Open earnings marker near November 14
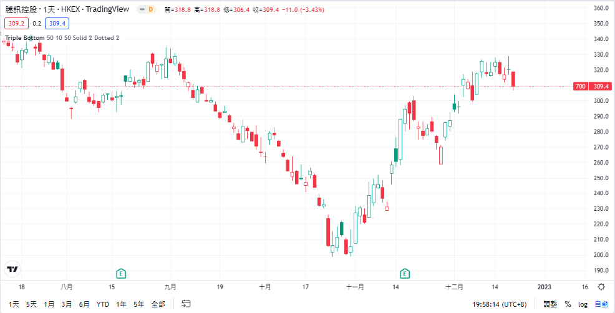The width and height of the screenshot is (615, 313). (405, 273)
